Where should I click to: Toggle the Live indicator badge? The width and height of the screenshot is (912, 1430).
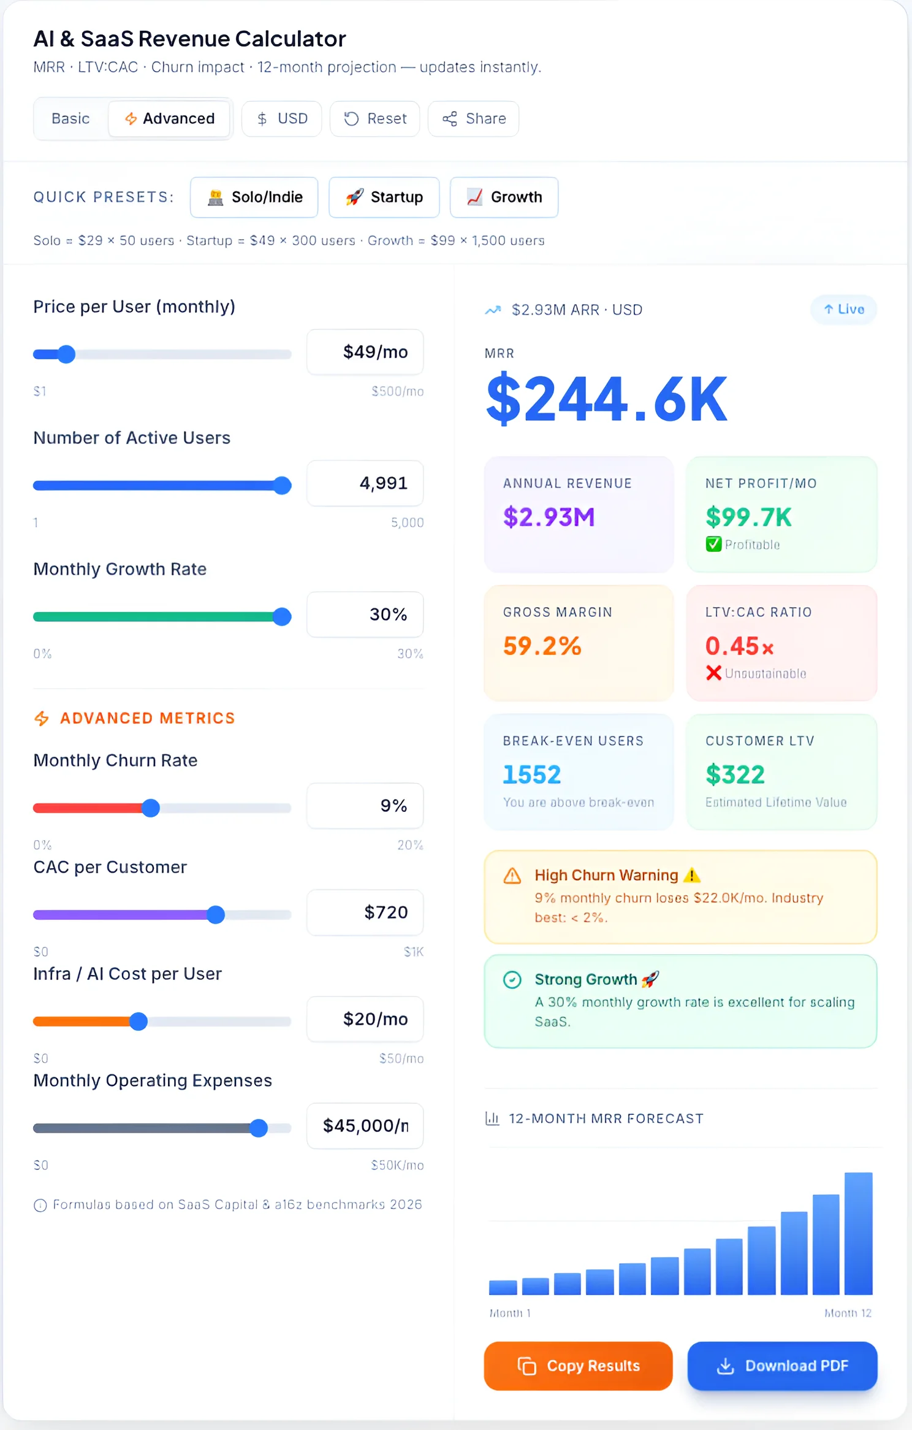(x=843, y=310)
